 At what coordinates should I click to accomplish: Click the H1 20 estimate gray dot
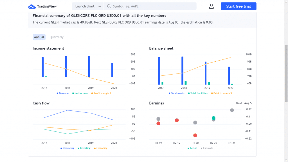pos(195,122)
